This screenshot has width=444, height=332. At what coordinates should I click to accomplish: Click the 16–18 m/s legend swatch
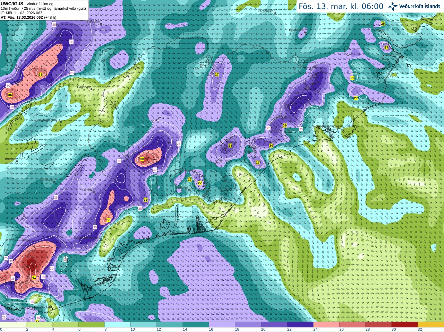222,325
